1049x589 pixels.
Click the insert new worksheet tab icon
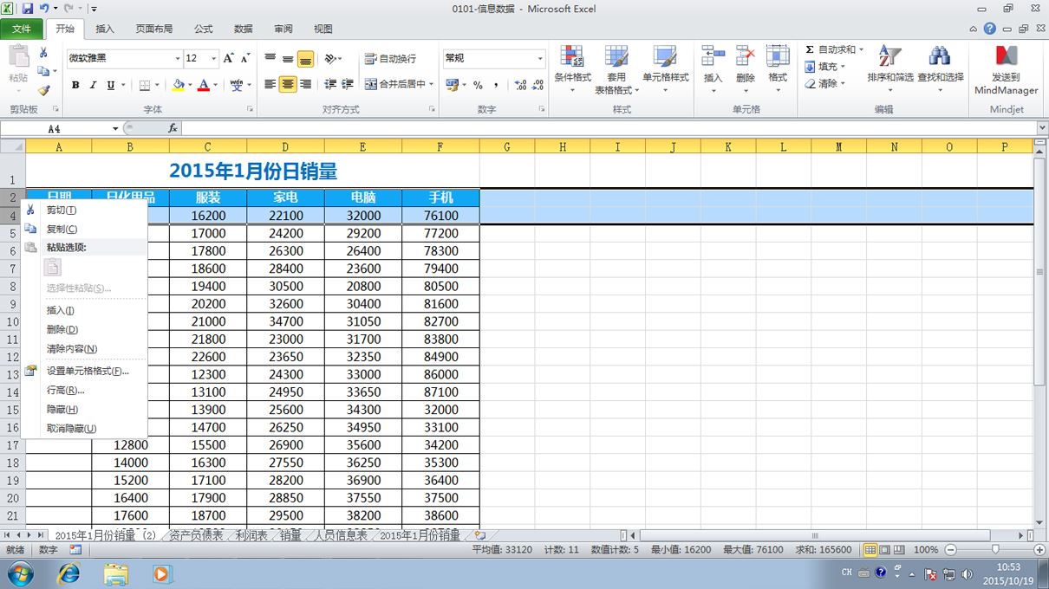coord(479,536)
